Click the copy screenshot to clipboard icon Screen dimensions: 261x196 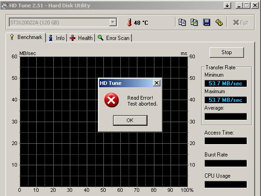[x=194, y=22]
